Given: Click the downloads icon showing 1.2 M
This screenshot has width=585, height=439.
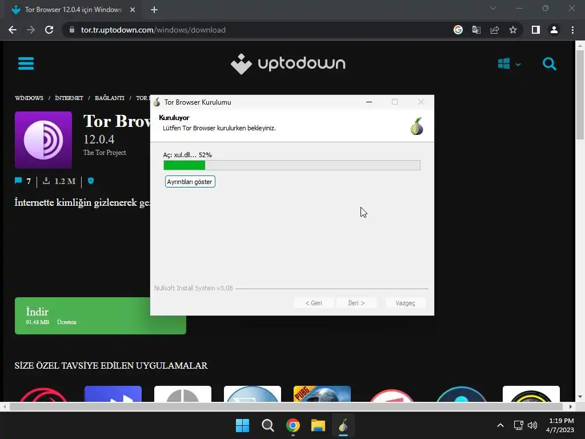Looking at the screenshot, I should 46,181.
